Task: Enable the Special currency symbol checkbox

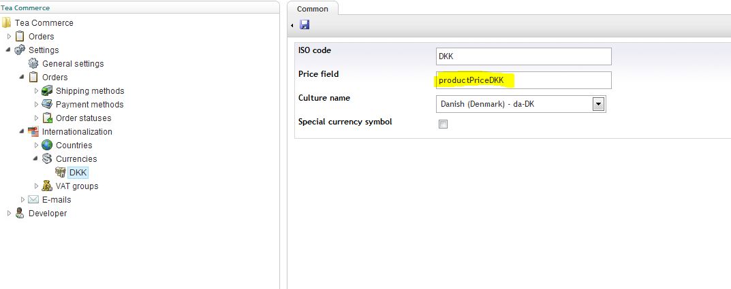Action: tap(444, 124)
